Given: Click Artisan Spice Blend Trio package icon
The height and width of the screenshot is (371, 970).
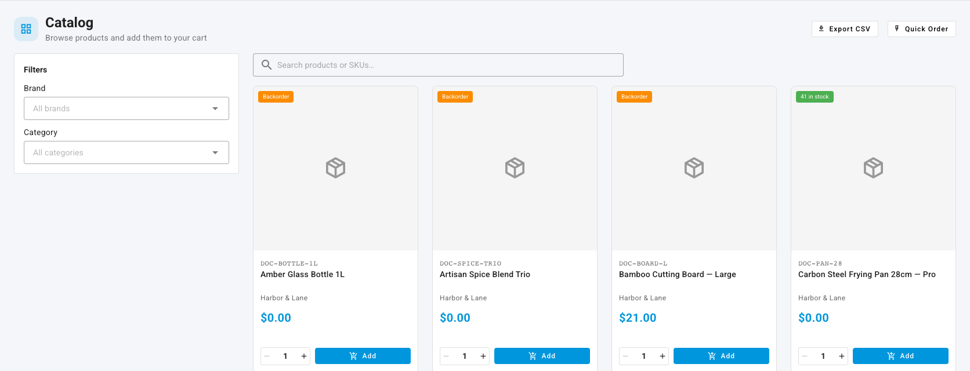Looking at the screenshot, I should (x=515, y=168).
